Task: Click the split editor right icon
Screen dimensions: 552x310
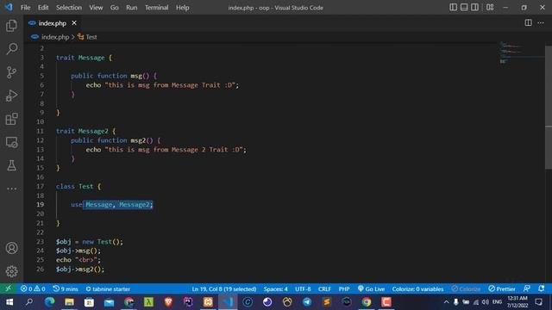Action: tap(528, 23)
